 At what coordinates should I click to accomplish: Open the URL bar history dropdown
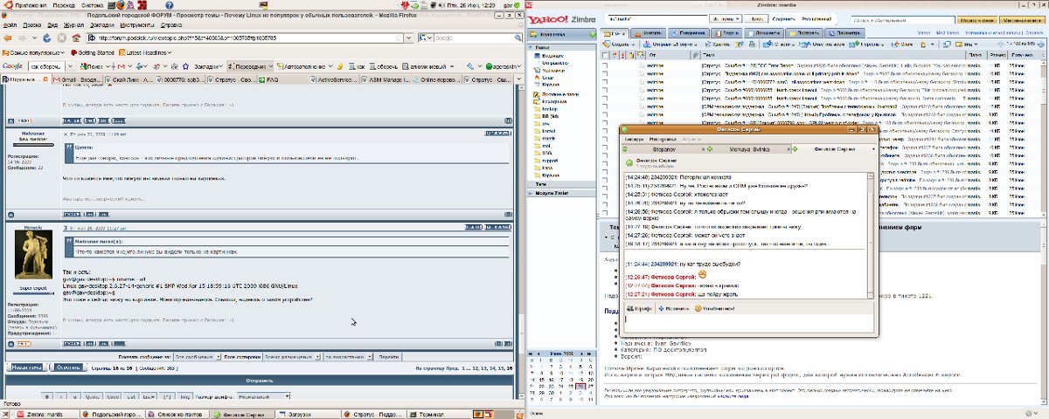tap(409, 38)
